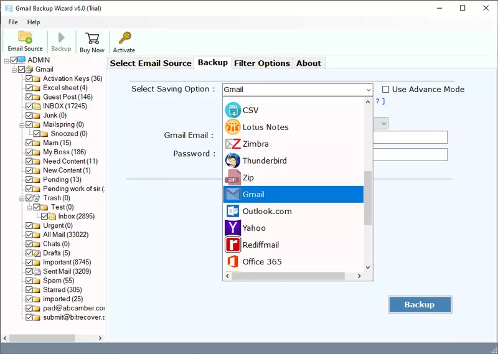Click the Drafts folder icon
Screen dimensions: 498x354
tap(37, 253)
